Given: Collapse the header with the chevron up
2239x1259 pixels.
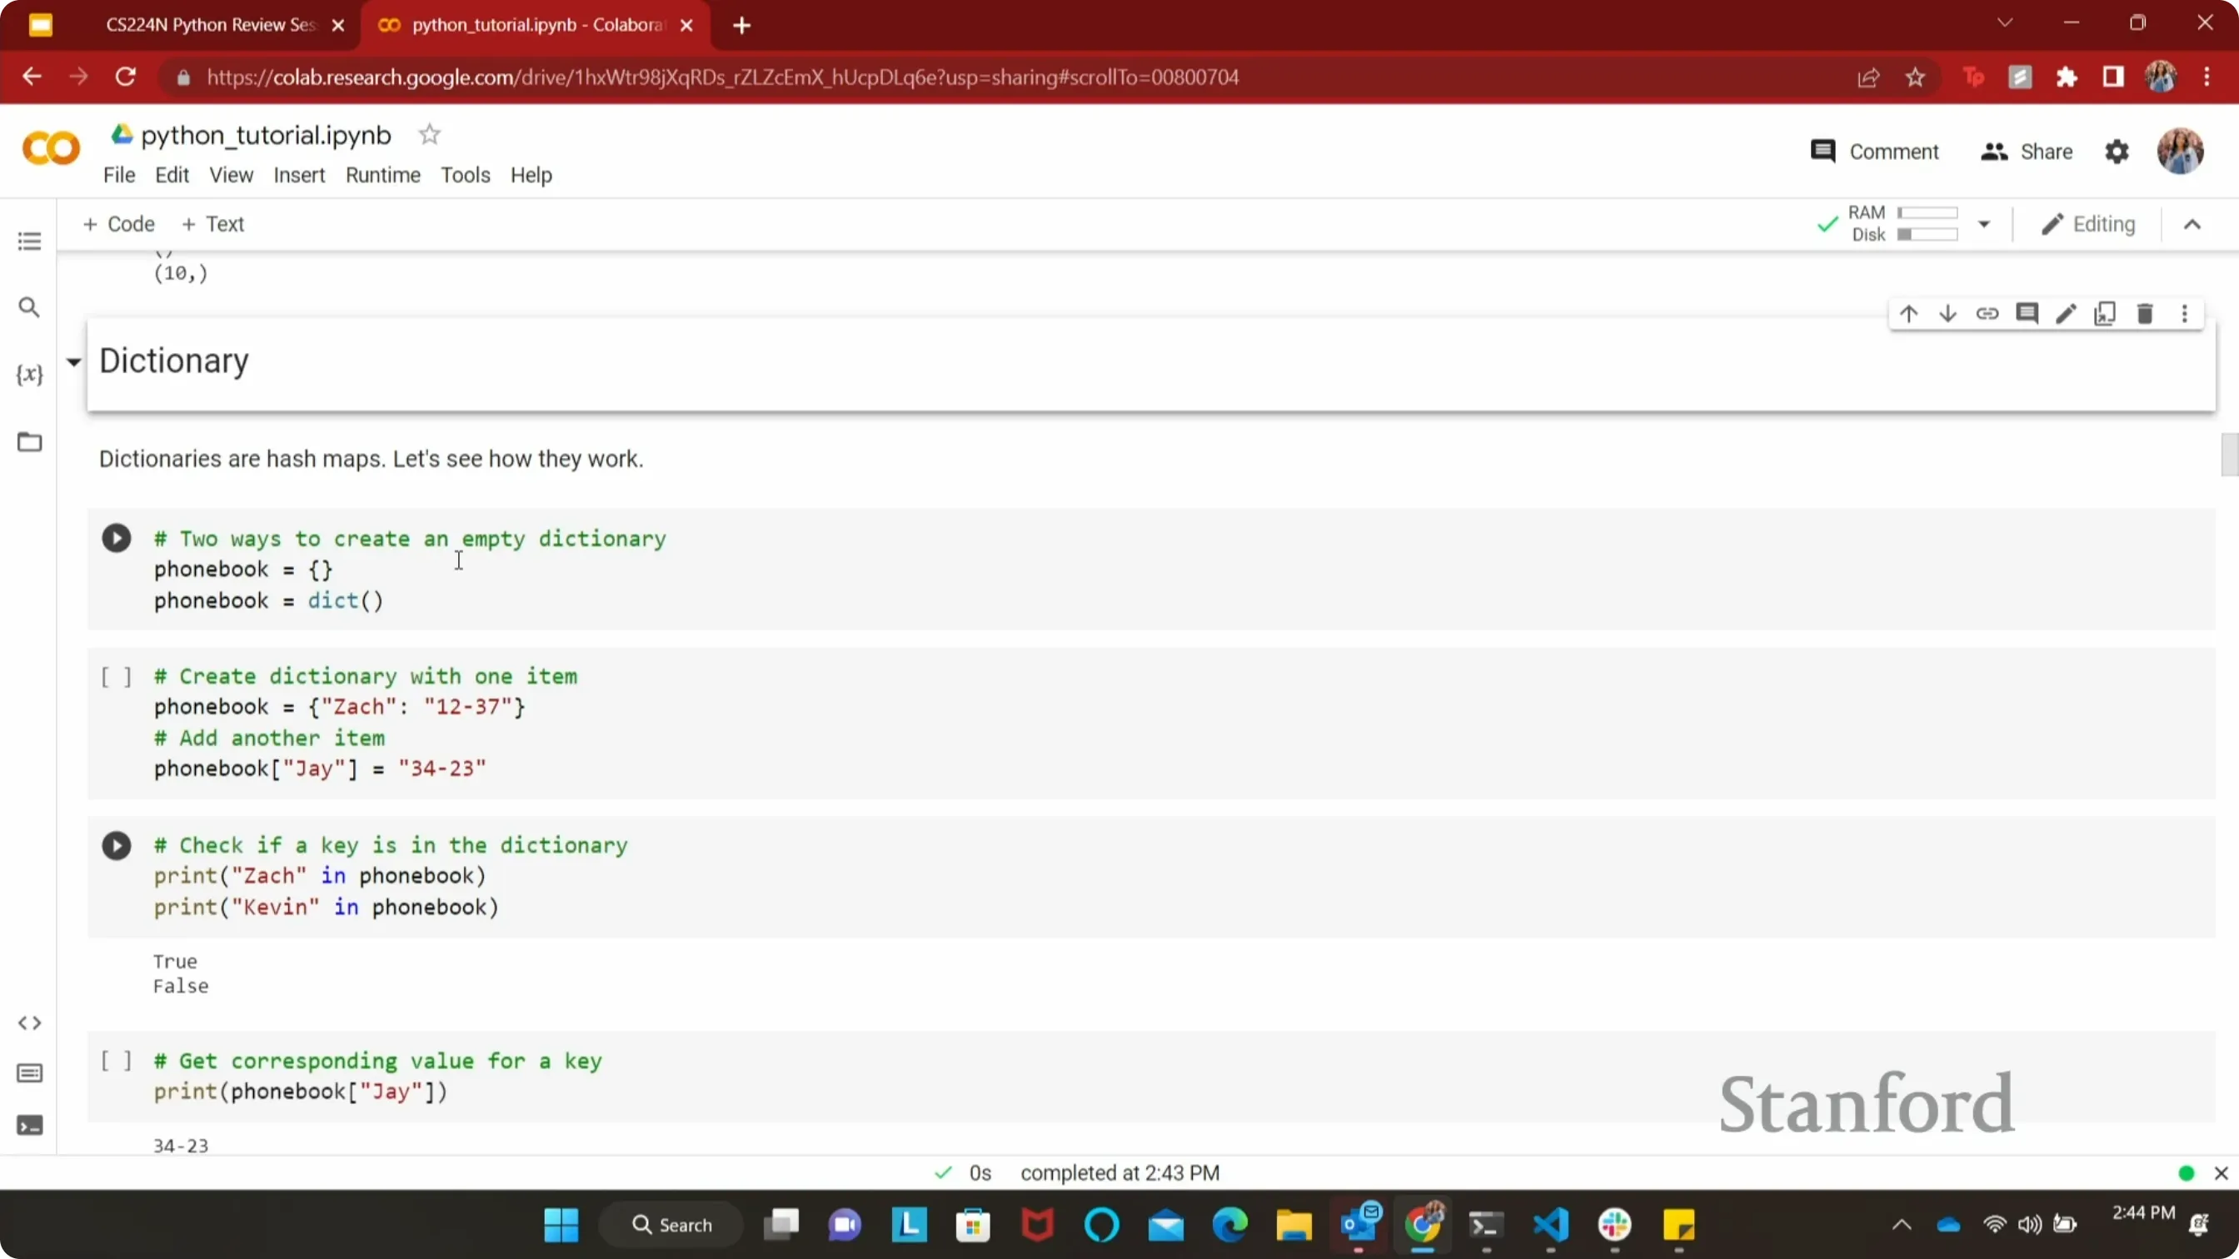Looking at the screenshot, I should (2192, 224).
